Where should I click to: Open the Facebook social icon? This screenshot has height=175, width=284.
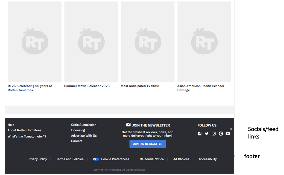point(199,134)
